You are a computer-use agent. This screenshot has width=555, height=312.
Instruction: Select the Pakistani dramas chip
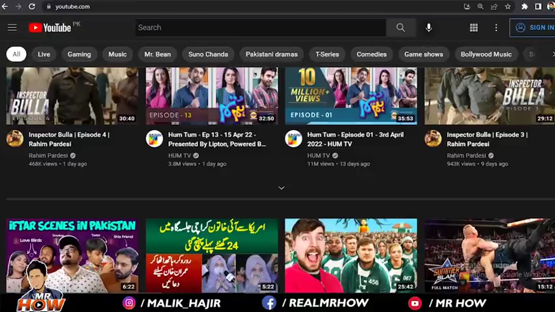(x=272, y=54)
